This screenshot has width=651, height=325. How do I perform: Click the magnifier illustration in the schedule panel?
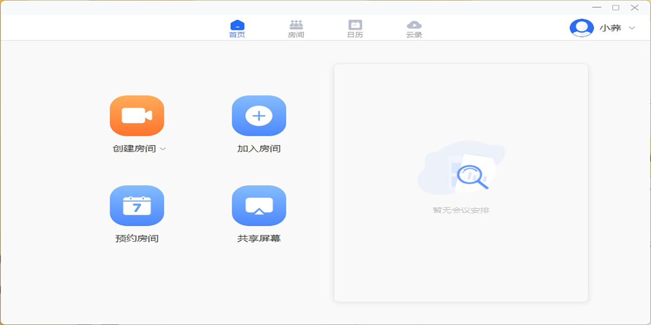(x=472, y=176)
